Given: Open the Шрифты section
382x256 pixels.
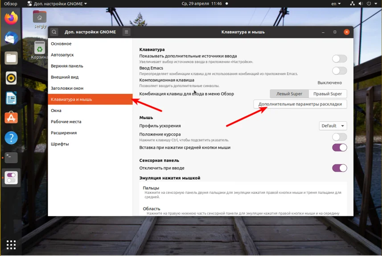Looking at the screenshot, I should pyautogui.click(x=90, y=144).
